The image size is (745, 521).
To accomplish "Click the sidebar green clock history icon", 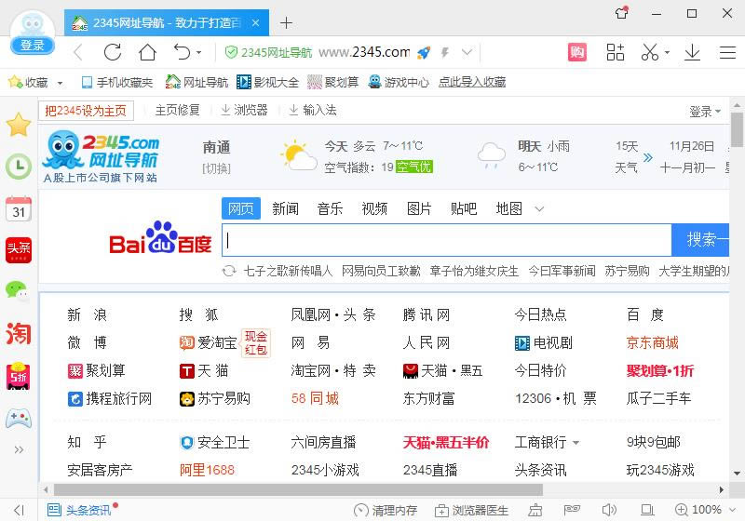I will [x=19, y=167].
